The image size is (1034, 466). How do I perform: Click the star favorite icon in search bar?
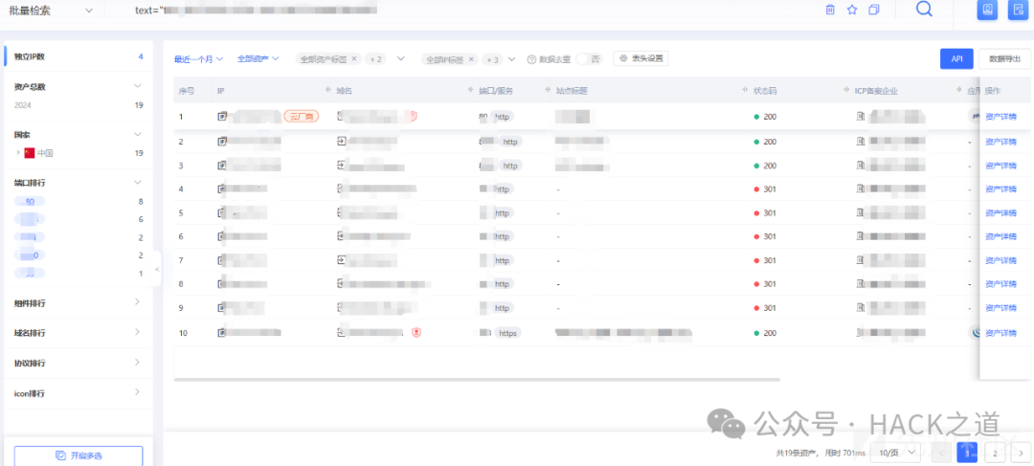pyautogui.click(x=852, y=10)
